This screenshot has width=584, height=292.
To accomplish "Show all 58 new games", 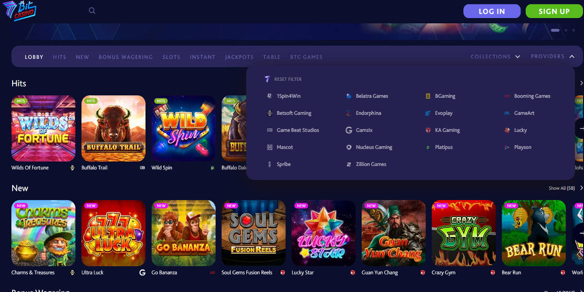I will coord(561,188).
